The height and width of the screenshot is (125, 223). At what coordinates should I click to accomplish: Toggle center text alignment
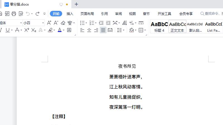click(89, 30)
